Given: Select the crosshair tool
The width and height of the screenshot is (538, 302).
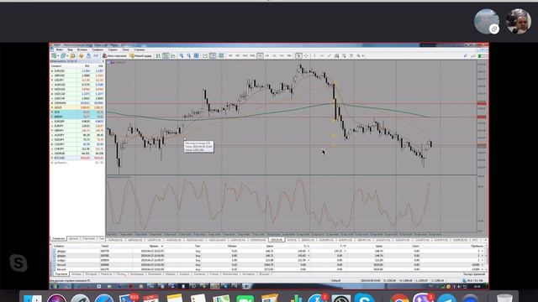Looking at the screenshot, I should (x=306, y=55).
